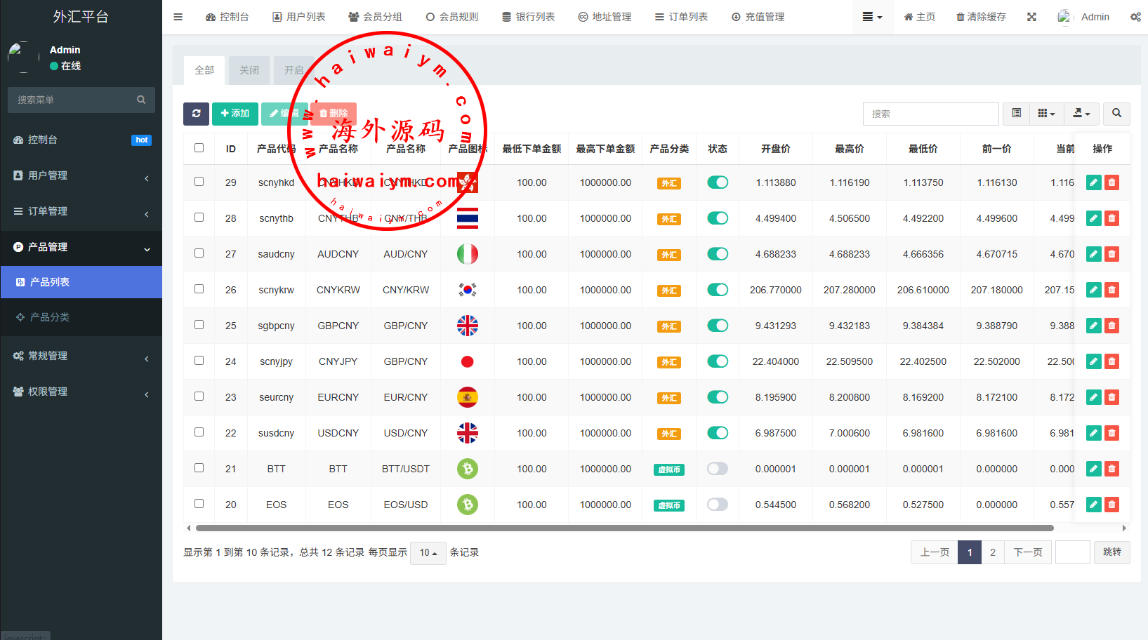The height and width of the screenshot is (640, 1148).
Task: Switch to the 关闭 tab
Action: (x=249, y=70)
